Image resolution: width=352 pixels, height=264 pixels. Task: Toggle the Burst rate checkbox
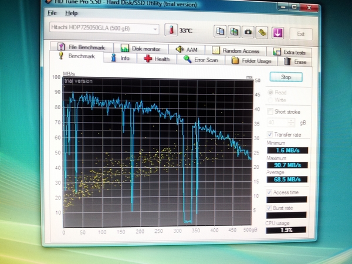[x=269, y=208]
